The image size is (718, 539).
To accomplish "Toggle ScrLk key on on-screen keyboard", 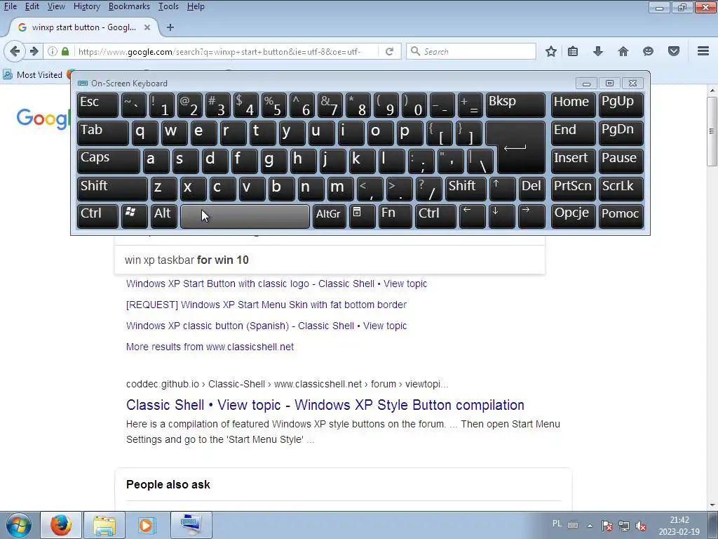I will pos(621,188).
